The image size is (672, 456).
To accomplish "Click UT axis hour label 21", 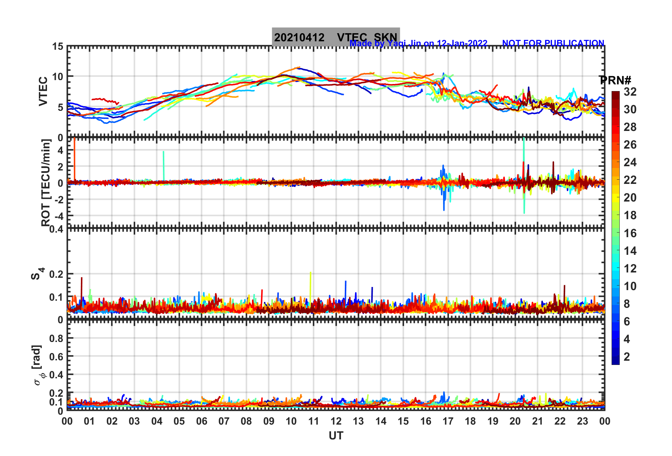I will pyautogui.click(x=538, y=421).
